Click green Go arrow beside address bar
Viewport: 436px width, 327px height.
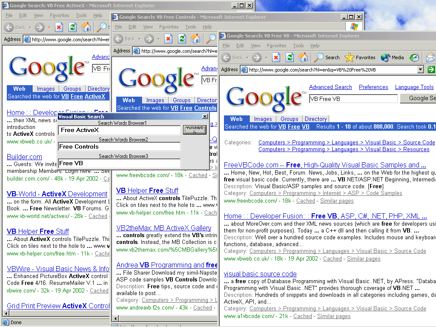431,69
